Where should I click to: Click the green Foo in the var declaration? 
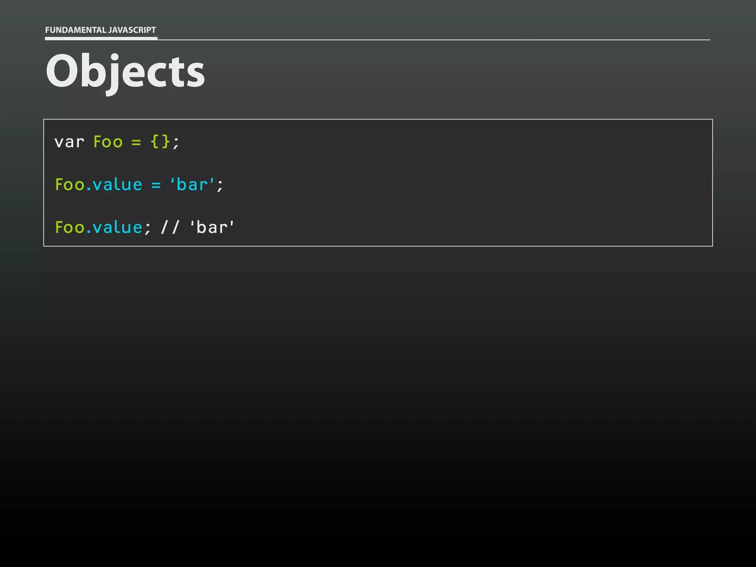point(108,142)
